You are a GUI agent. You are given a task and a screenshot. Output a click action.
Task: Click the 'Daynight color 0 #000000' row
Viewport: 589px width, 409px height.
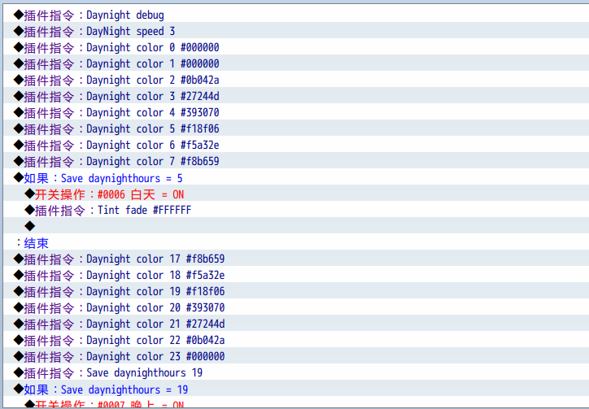click(x=296, y=47)
